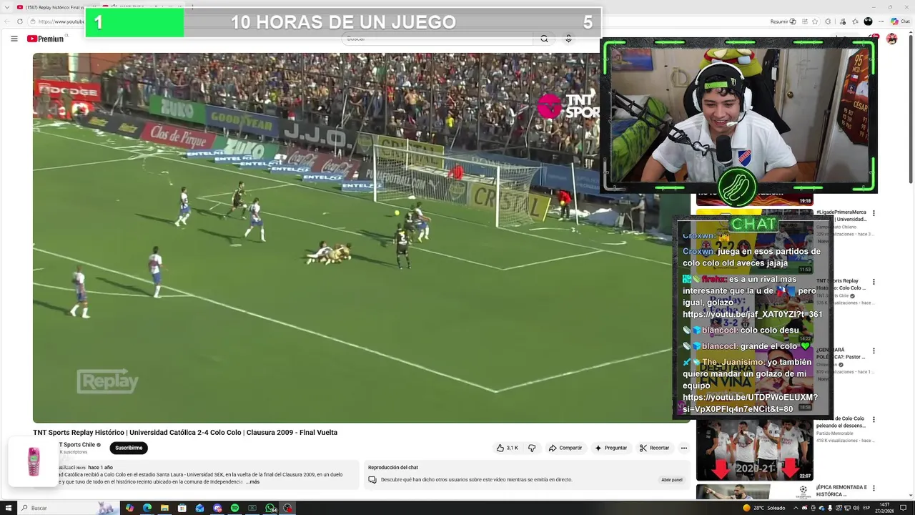Open chat replay with Abrir panel
915x515 pixels.
671,480
